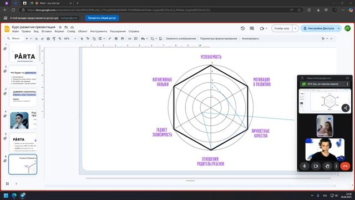The width and height of the screenshot is (355, 200).
Task: Click the Заменить изображение button
Action: 181,39
